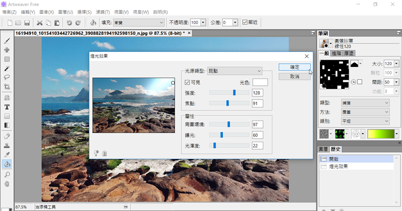Image resolution: width=402 pixels, height=211 pixels.
Task: Click the trash icon in lighting dialog
Action: [x=105, y=153]
